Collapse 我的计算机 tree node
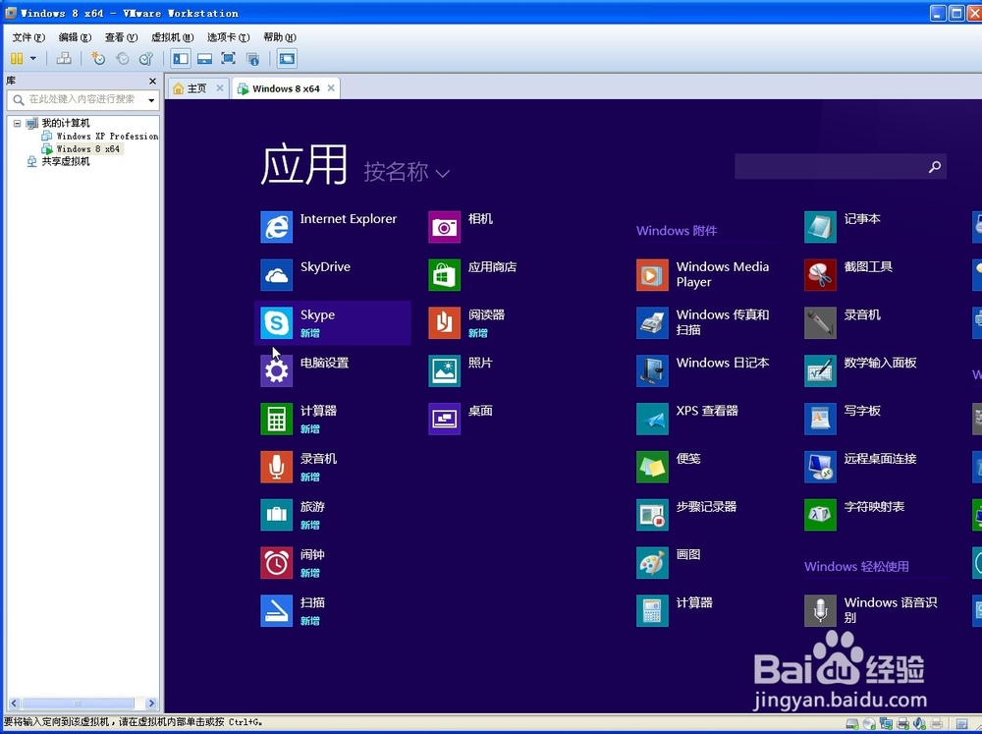Viewport: 982px width, 734px height. click(x=17, y=123)
